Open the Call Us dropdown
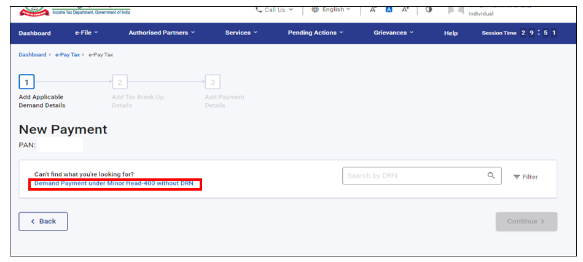 point(275,10)
